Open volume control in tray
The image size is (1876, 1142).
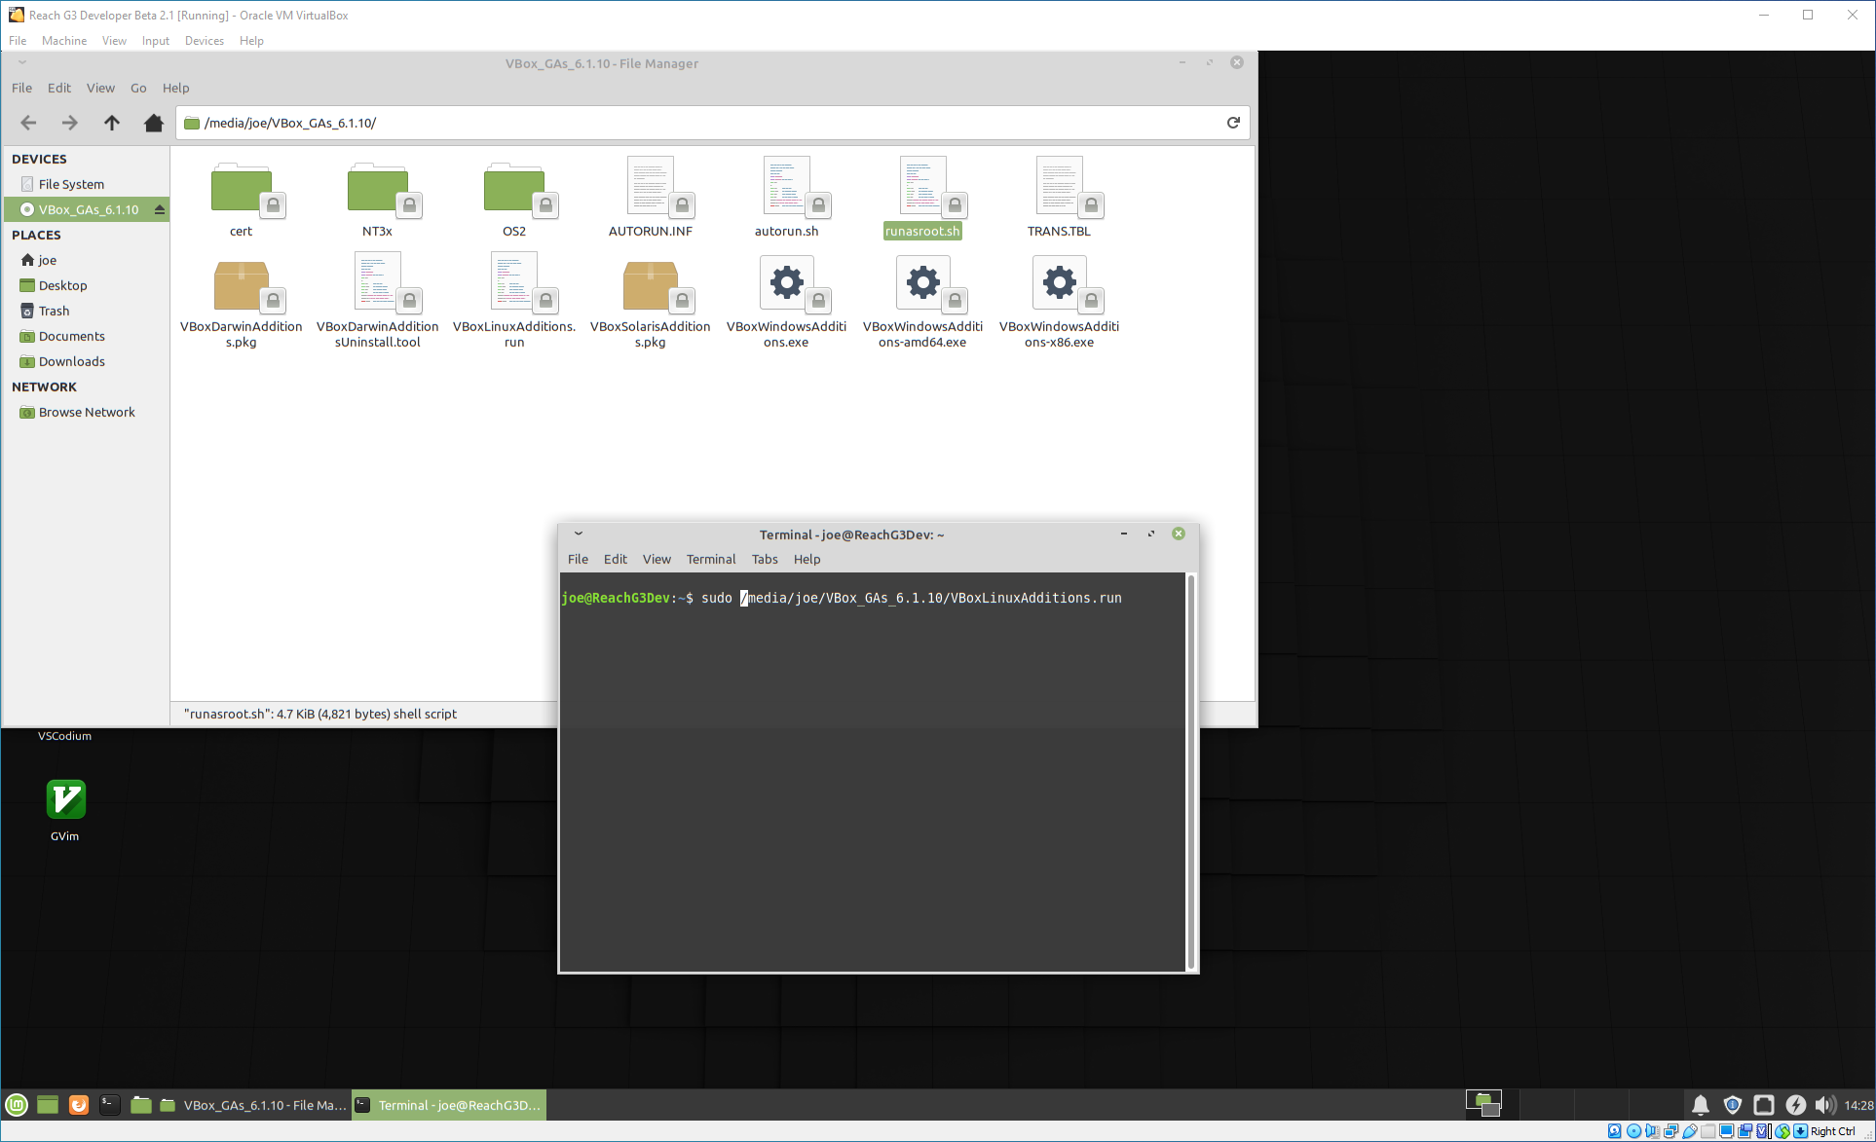point(1825,1105)
